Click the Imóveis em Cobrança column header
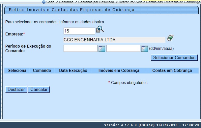The image size is (201, 128). [119, 71]
